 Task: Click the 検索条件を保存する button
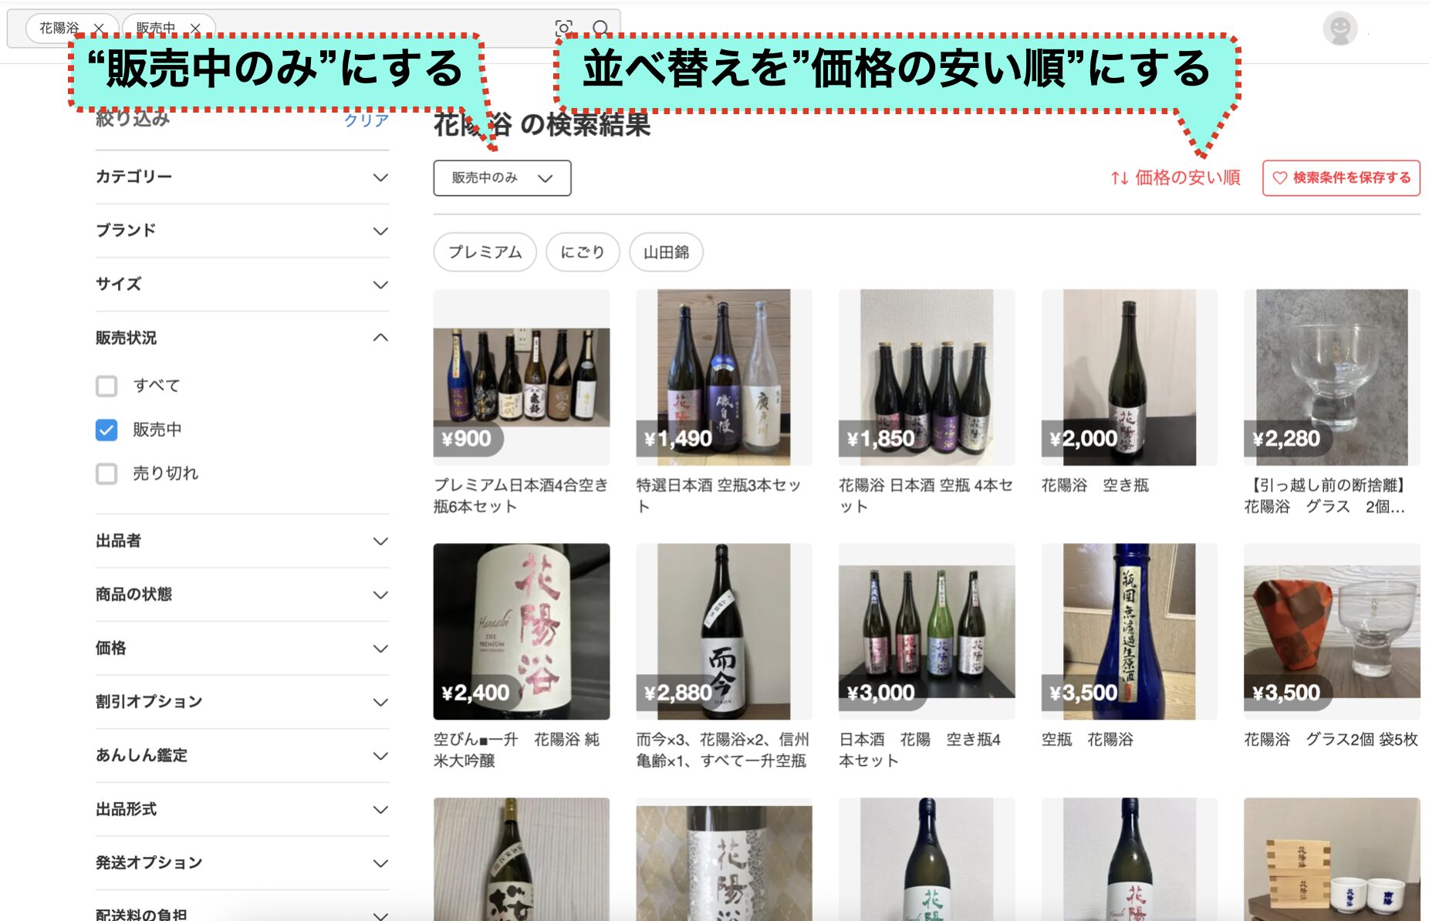pos(1341,178)
